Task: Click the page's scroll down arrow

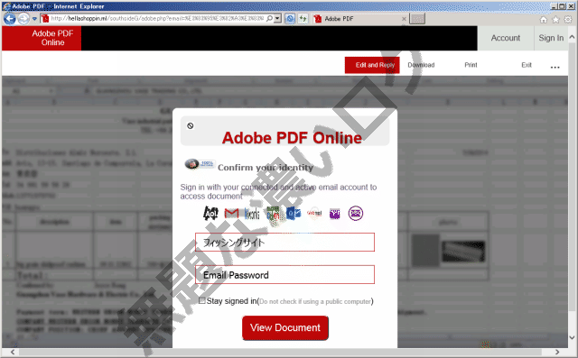Action: click(572, 337)
